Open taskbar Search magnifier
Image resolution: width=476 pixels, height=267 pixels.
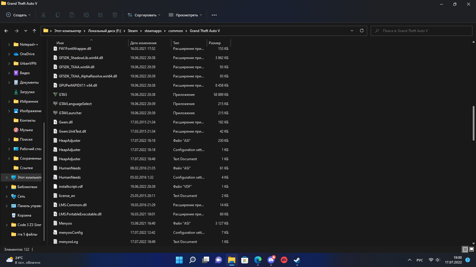192,260
